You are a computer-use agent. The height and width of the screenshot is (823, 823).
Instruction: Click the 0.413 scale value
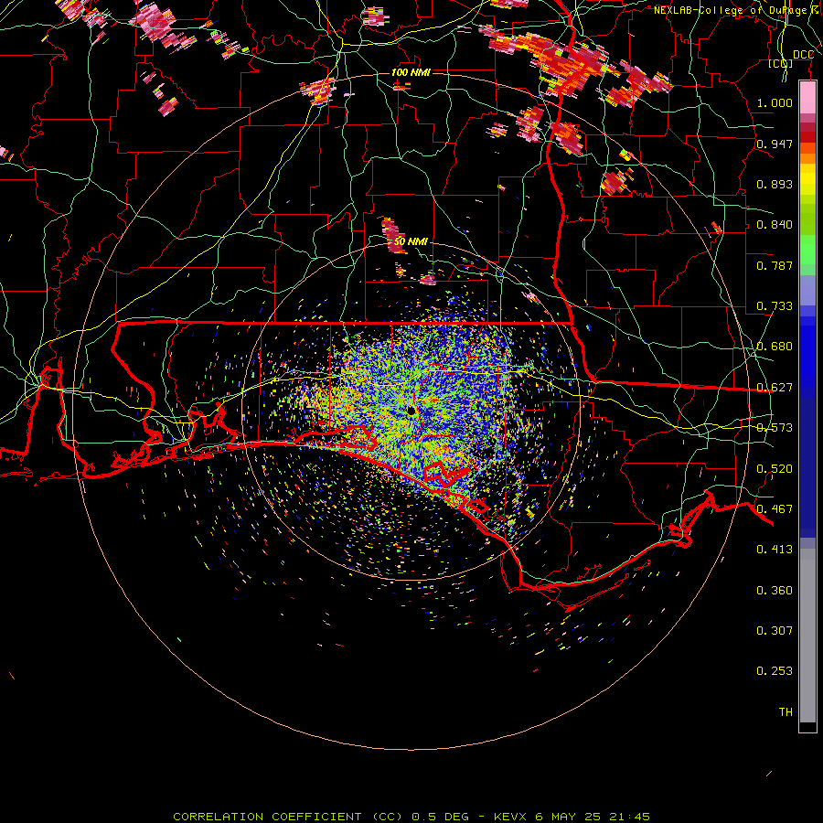(x=775, y=550)
